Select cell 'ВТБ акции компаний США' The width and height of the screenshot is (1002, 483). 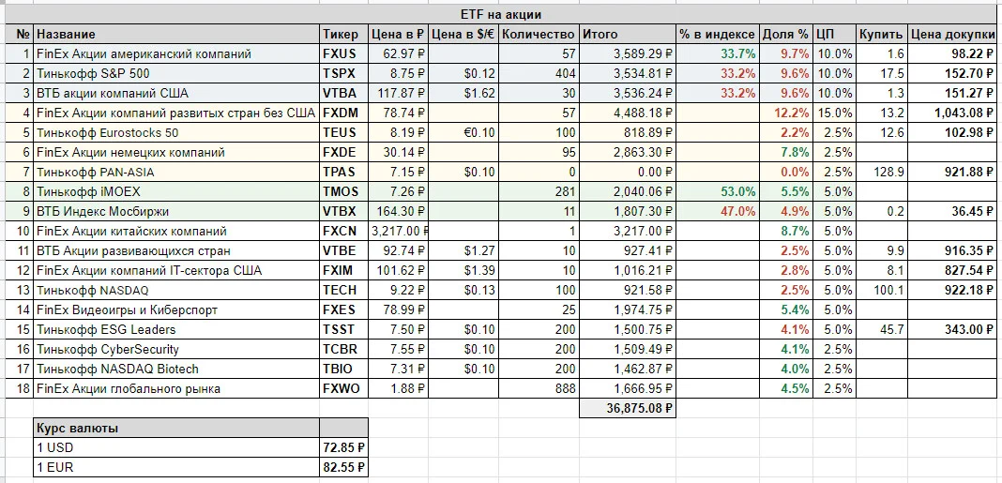click(x=177, y=93)
